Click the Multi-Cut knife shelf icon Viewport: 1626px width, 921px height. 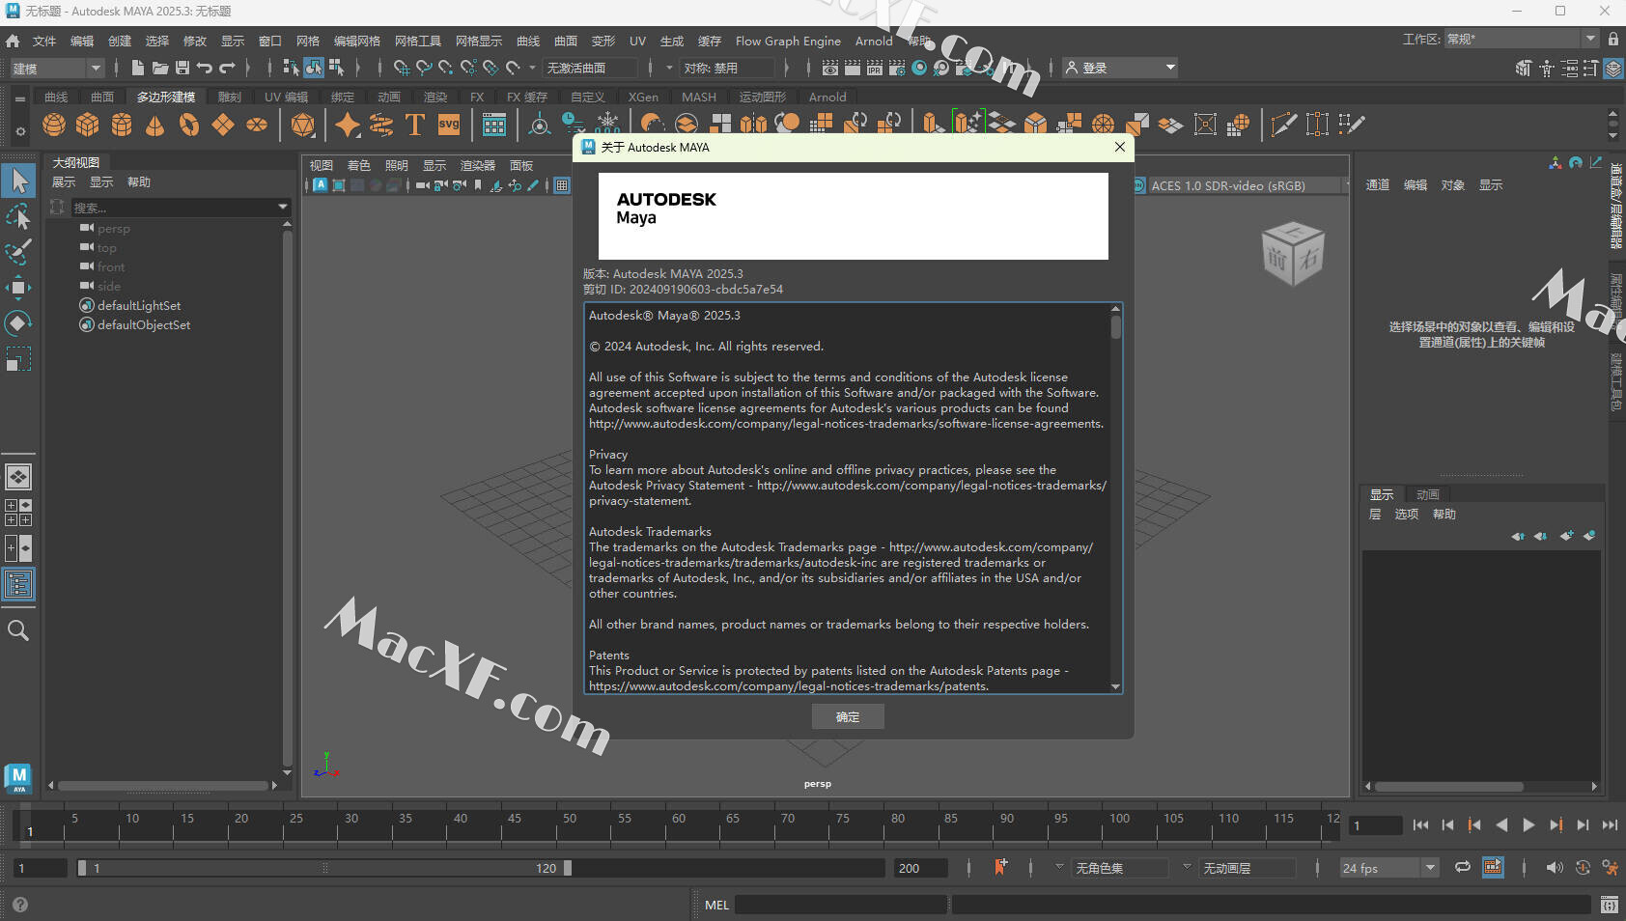click(x=1283, y=125)
